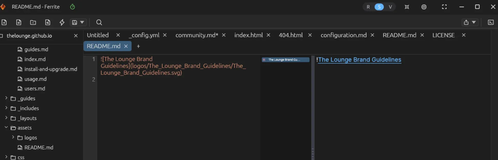This screenshot has width=498, height=160.
Task: Switch to the 404.html tab
Action: [x=291, y=35]
